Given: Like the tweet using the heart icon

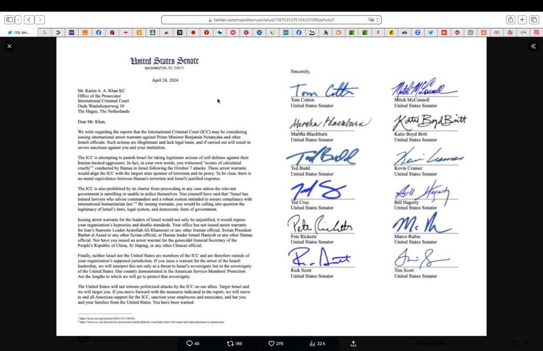Looking at the screenshot, I should pyautogui.click(x=271, y=344).
